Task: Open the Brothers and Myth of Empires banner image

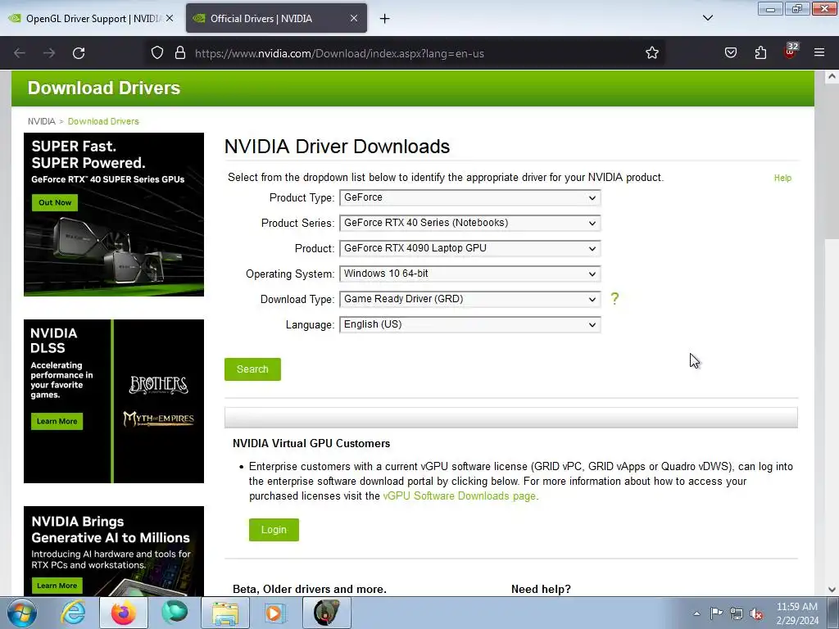Action: point(114,401)
